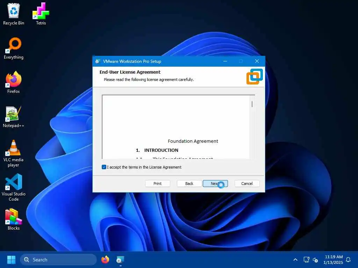Select the Firefox desktop shortcut

coord(14,82)
